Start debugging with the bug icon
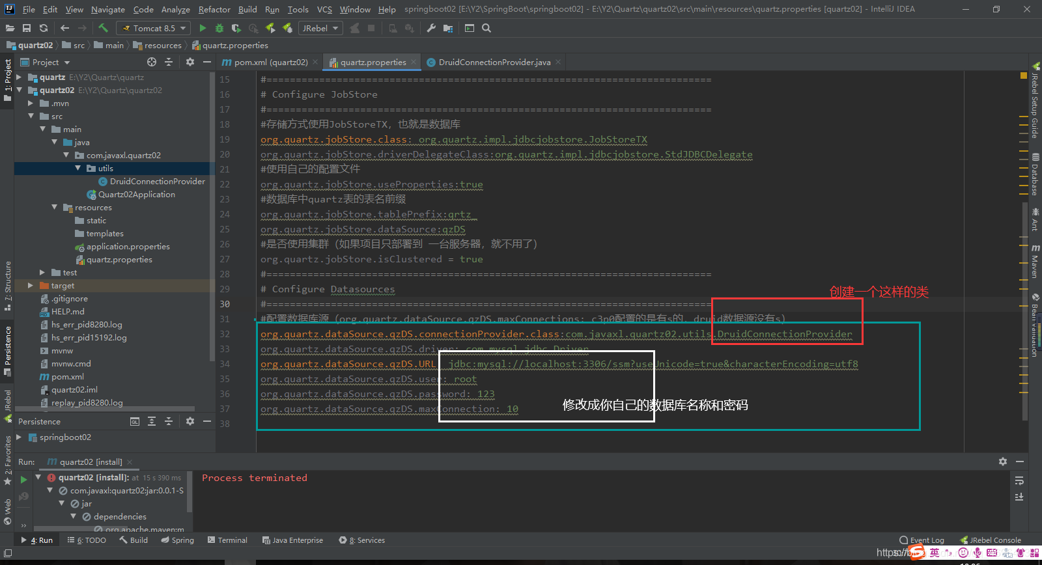Image resolution: width=1042 pixels, height=565 pixels. 219,28
